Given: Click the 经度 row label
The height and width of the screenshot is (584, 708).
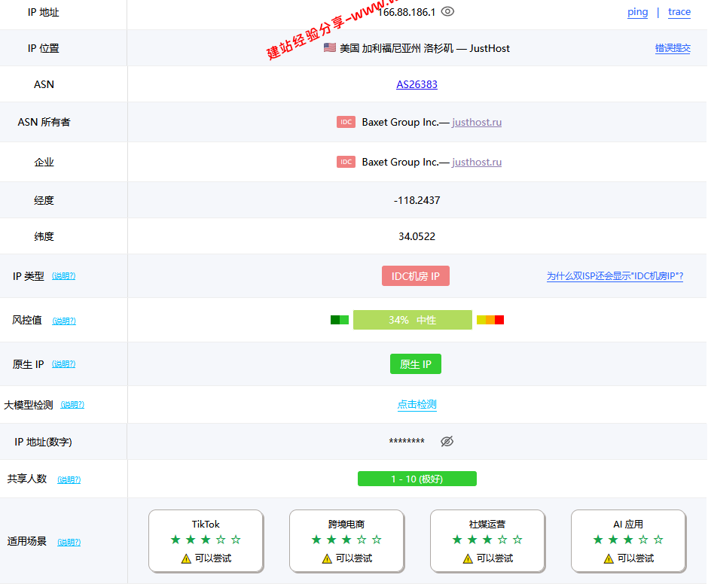Looking at the screenshot, I should pos(44,200).
